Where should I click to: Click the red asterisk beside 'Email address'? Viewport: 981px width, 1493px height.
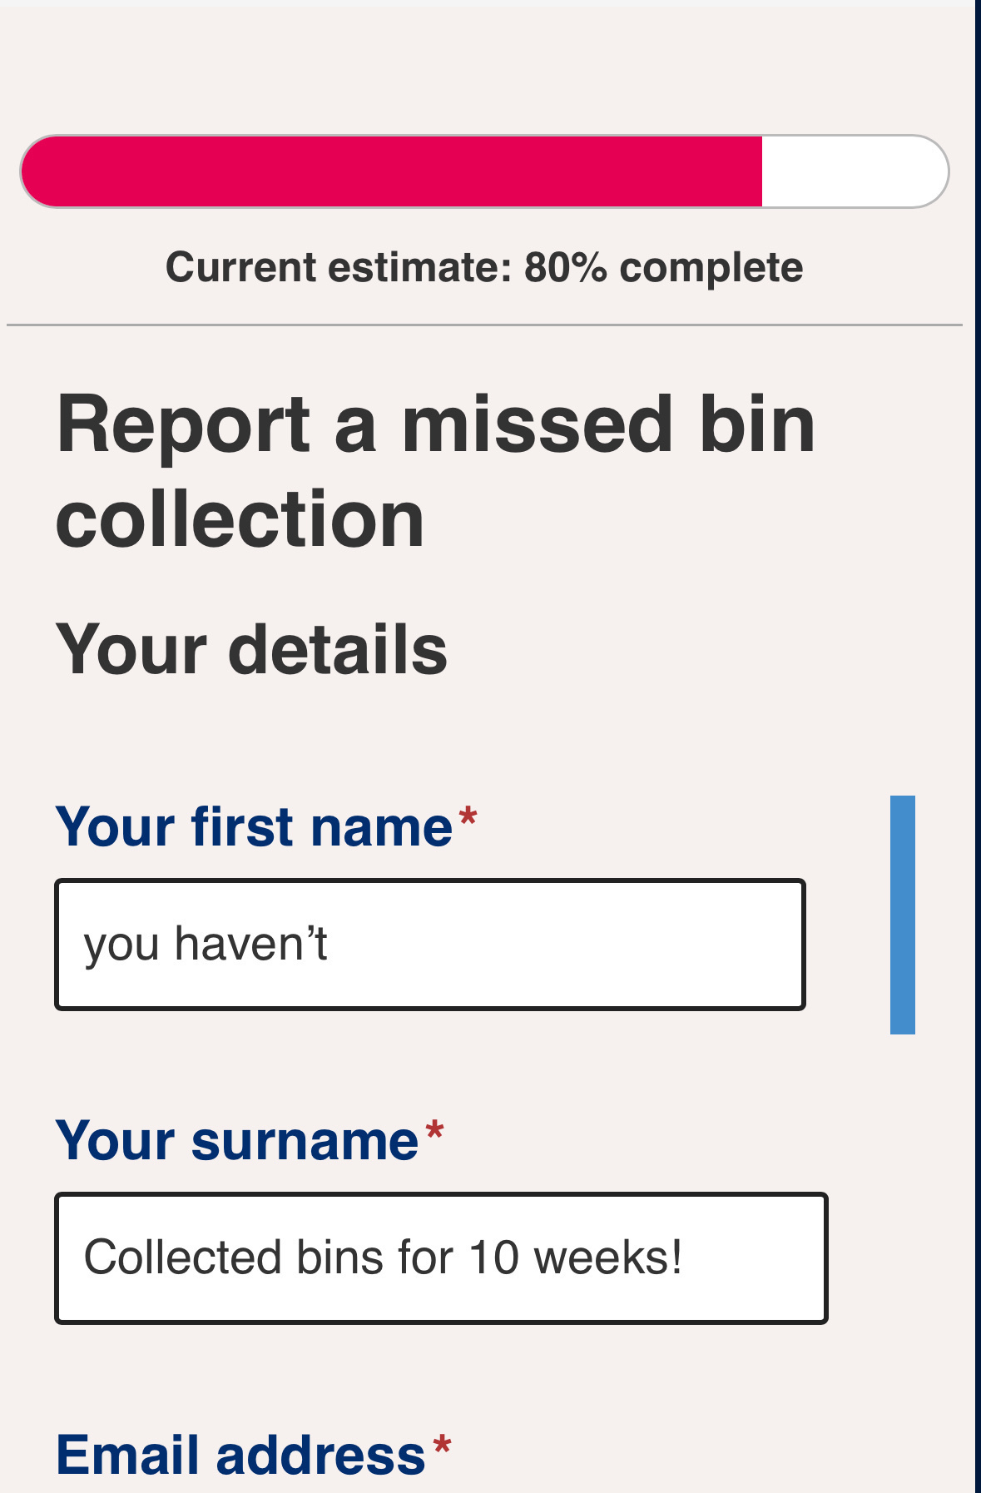(x=442, y=1446)
